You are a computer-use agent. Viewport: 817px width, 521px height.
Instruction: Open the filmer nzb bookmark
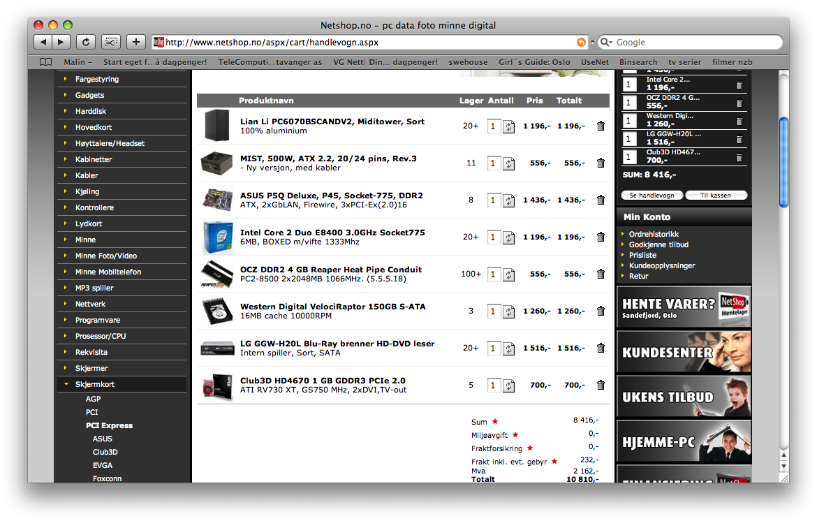point(732,62)
